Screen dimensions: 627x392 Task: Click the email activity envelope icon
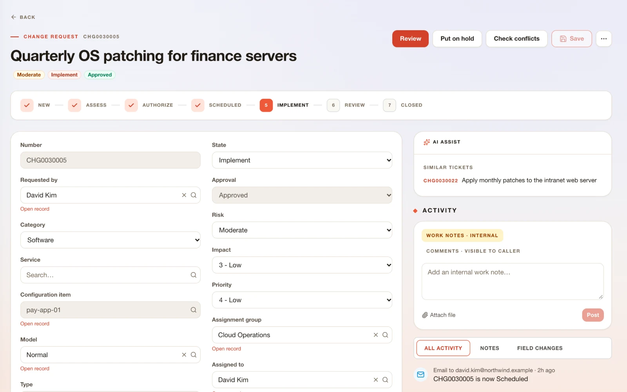pos(420,375)
